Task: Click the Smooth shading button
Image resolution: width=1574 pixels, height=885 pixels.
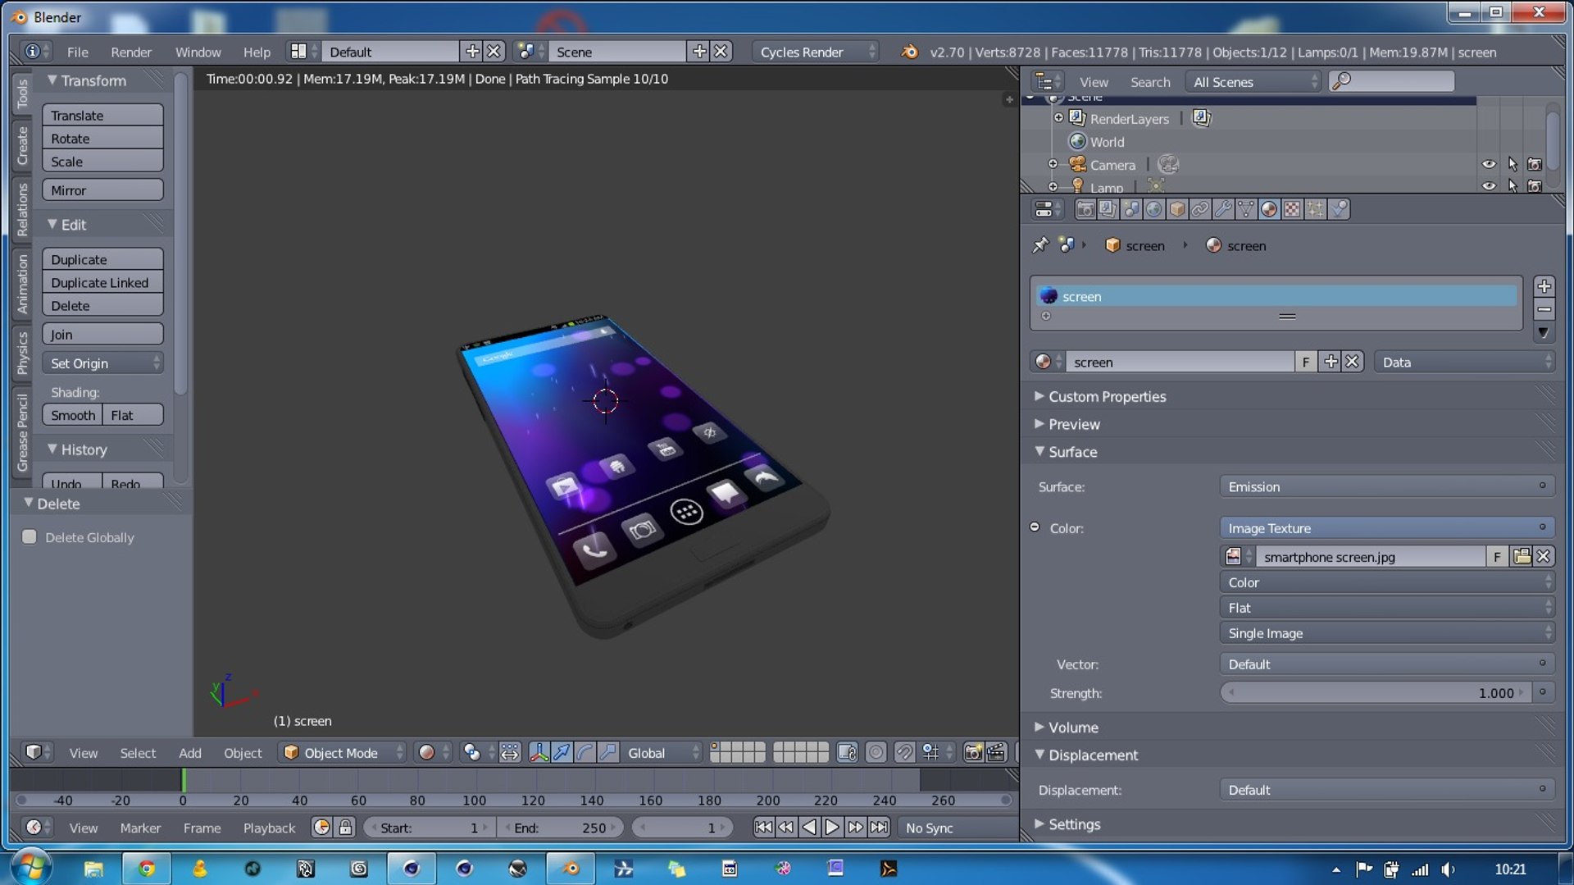Action: point(73,415)
